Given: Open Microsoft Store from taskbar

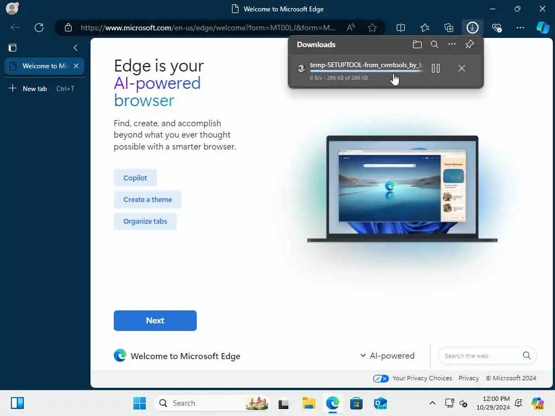Looking at the screenshot, I should tap(356, 403).
